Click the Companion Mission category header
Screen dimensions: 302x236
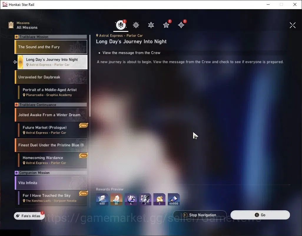click(51, 173)
